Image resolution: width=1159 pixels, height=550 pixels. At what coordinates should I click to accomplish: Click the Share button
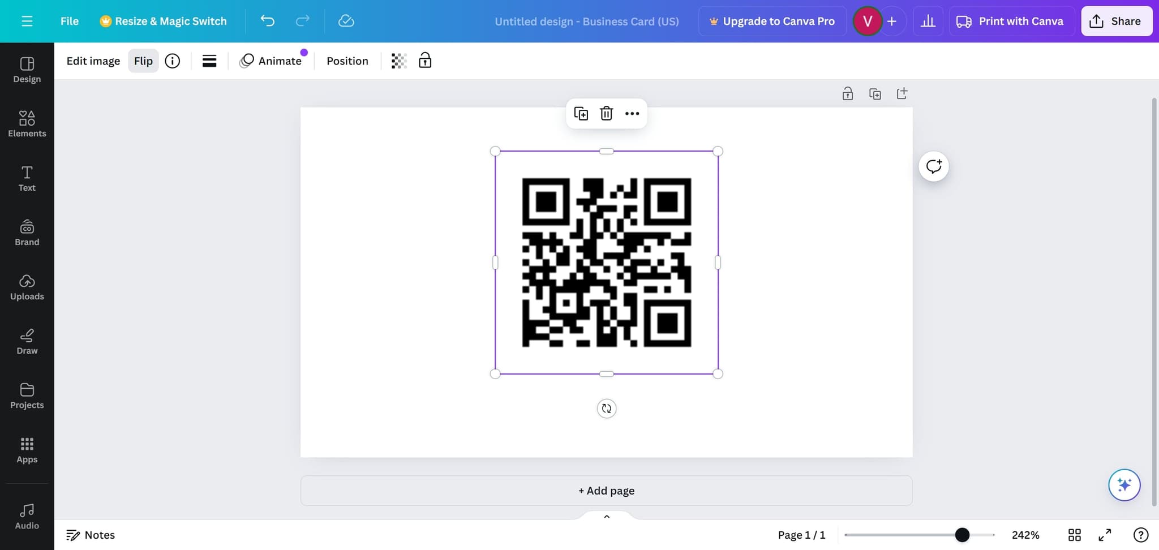(1116, 21)
